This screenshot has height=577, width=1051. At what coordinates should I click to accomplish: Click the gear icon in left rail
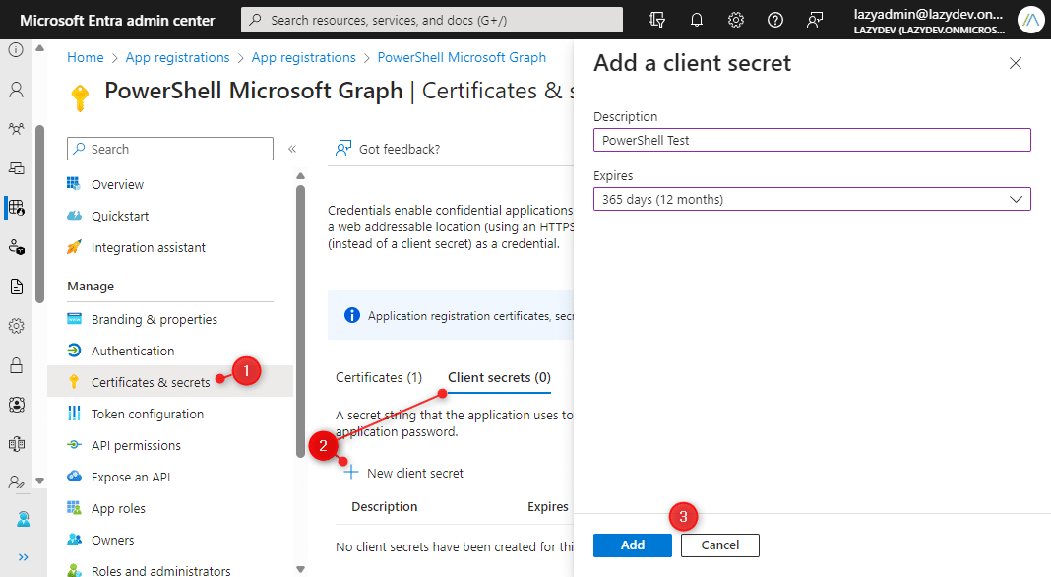[16, 326]
